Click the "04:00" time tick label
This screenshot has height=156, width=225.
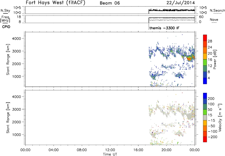click(53, 150)
